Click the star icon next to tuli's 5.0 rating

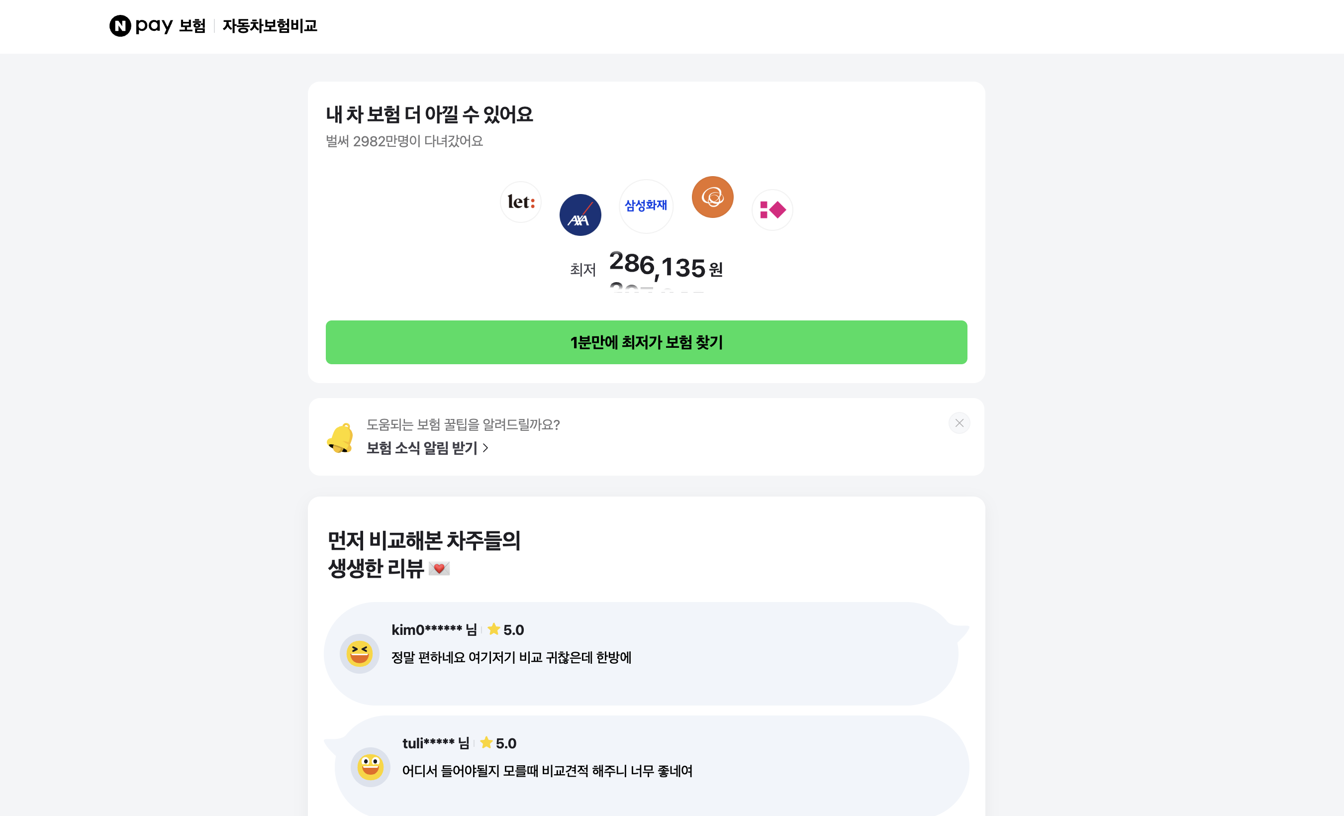(x=486, y=742)
